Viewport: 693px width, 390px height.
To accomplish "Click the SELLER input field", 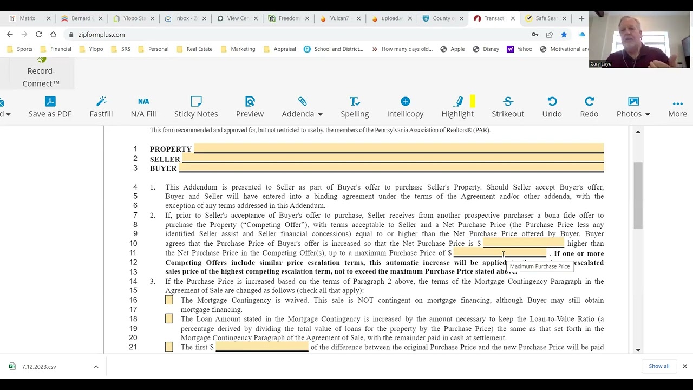I will click(393, 158).
